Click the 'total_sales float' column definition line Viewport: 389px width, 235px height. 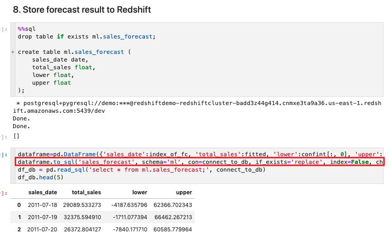pyautogui.click(x=64, y=67)
